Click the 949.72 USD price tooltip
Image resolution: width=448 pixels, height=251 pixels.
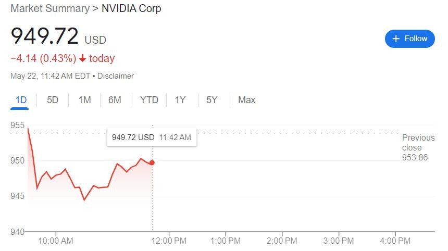click(x=151, y=137)
